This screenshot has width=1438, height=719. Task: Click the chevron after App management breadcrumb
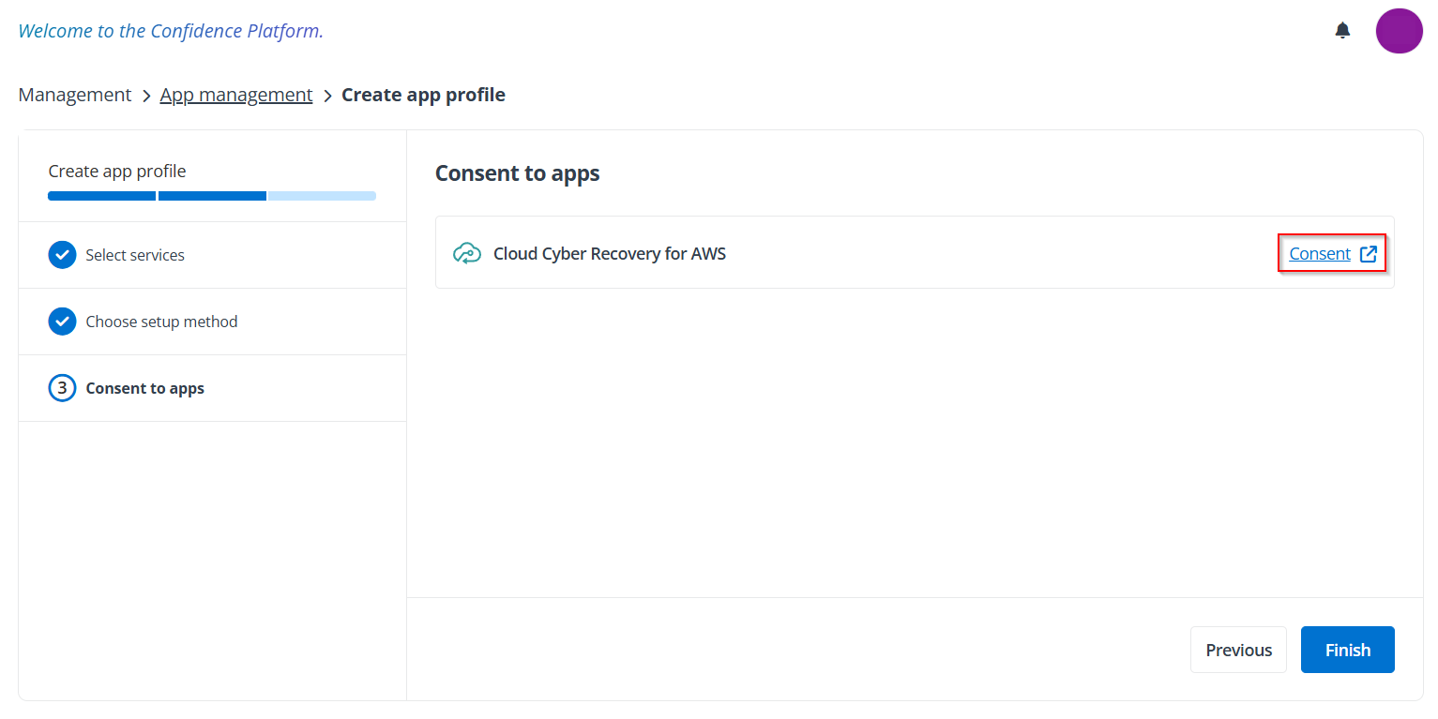click(x=327, y=96)
